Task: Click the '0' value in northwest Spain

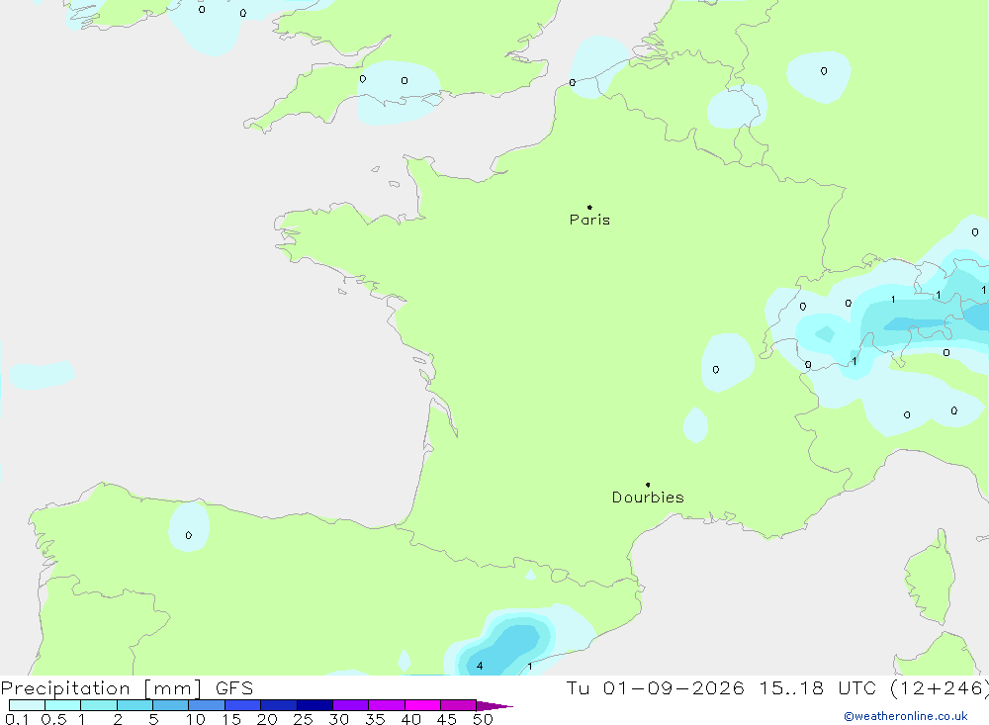Action: click(189, 536)
